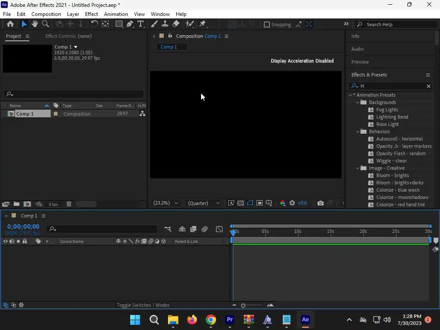This screenshot has width=440, height=330.
Task: Collapse the Image - Creative folder
Action: 358,168
